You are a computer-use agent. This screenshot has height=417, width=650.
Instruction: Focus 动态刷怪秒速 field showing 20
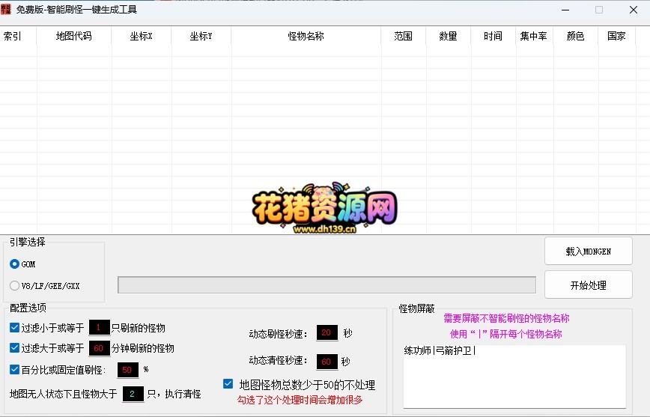point(326,332)
